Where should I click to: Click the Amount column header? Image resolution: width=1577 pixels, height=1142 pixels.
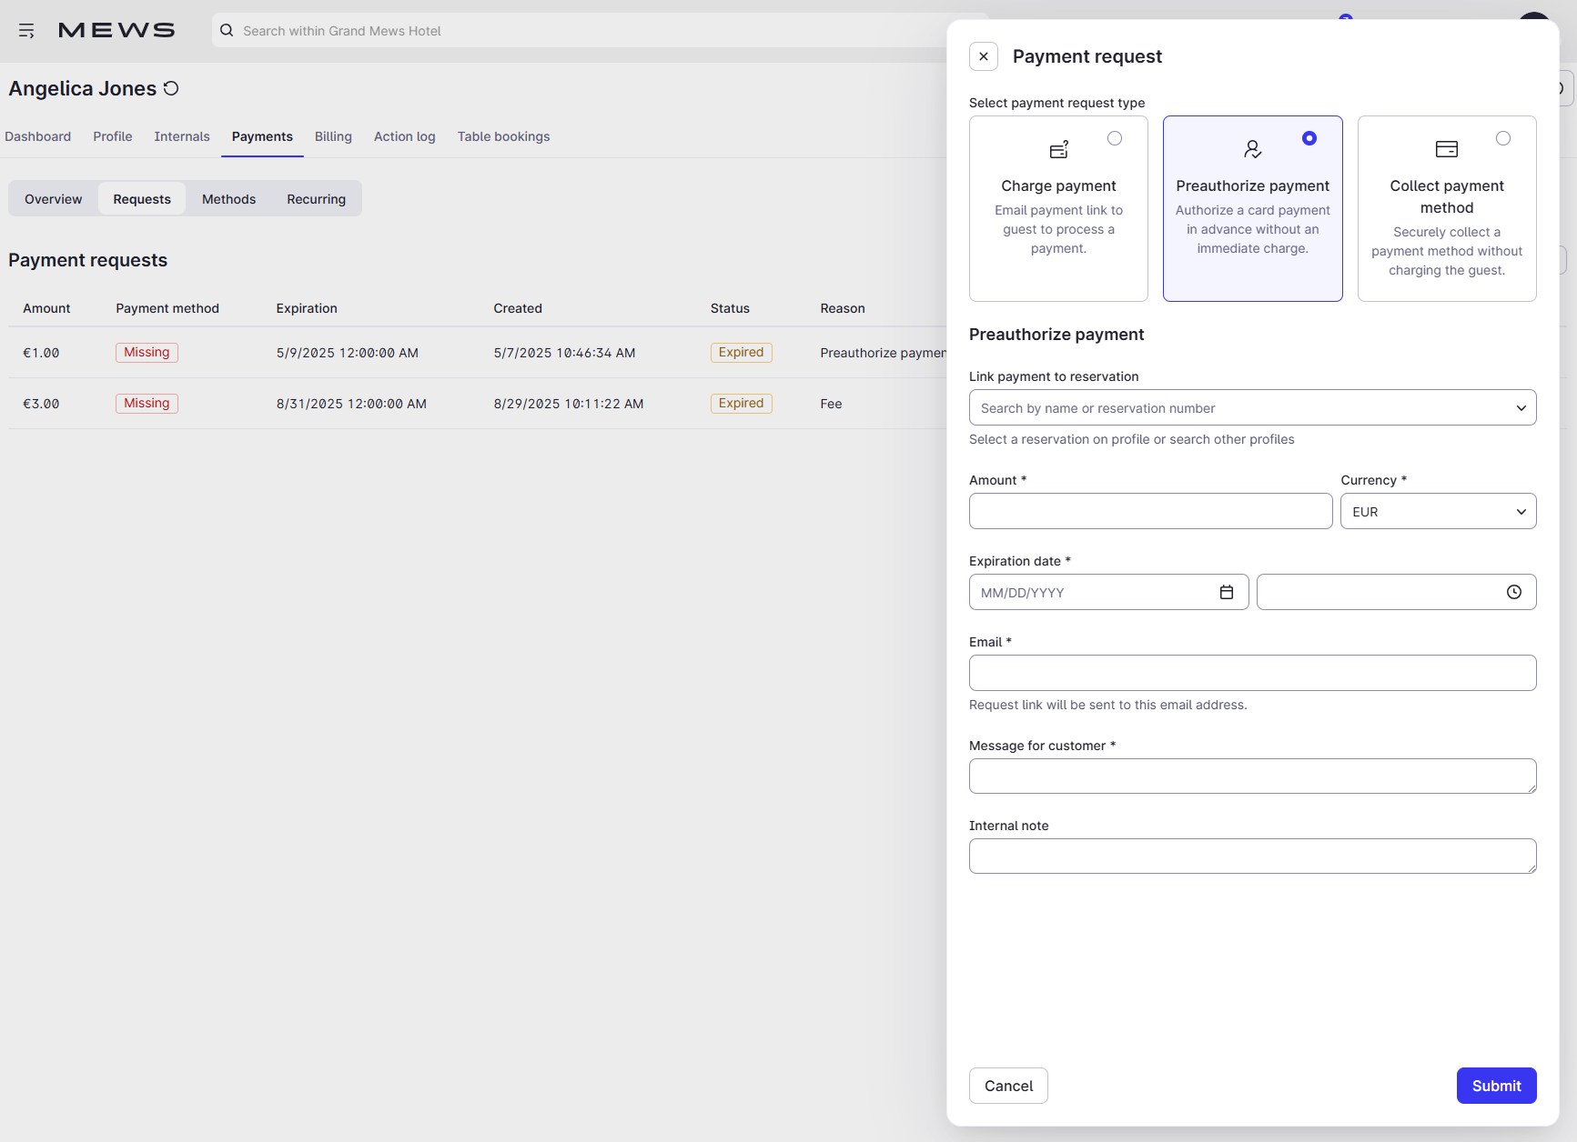pyautogui.click(x=46, y=308)
